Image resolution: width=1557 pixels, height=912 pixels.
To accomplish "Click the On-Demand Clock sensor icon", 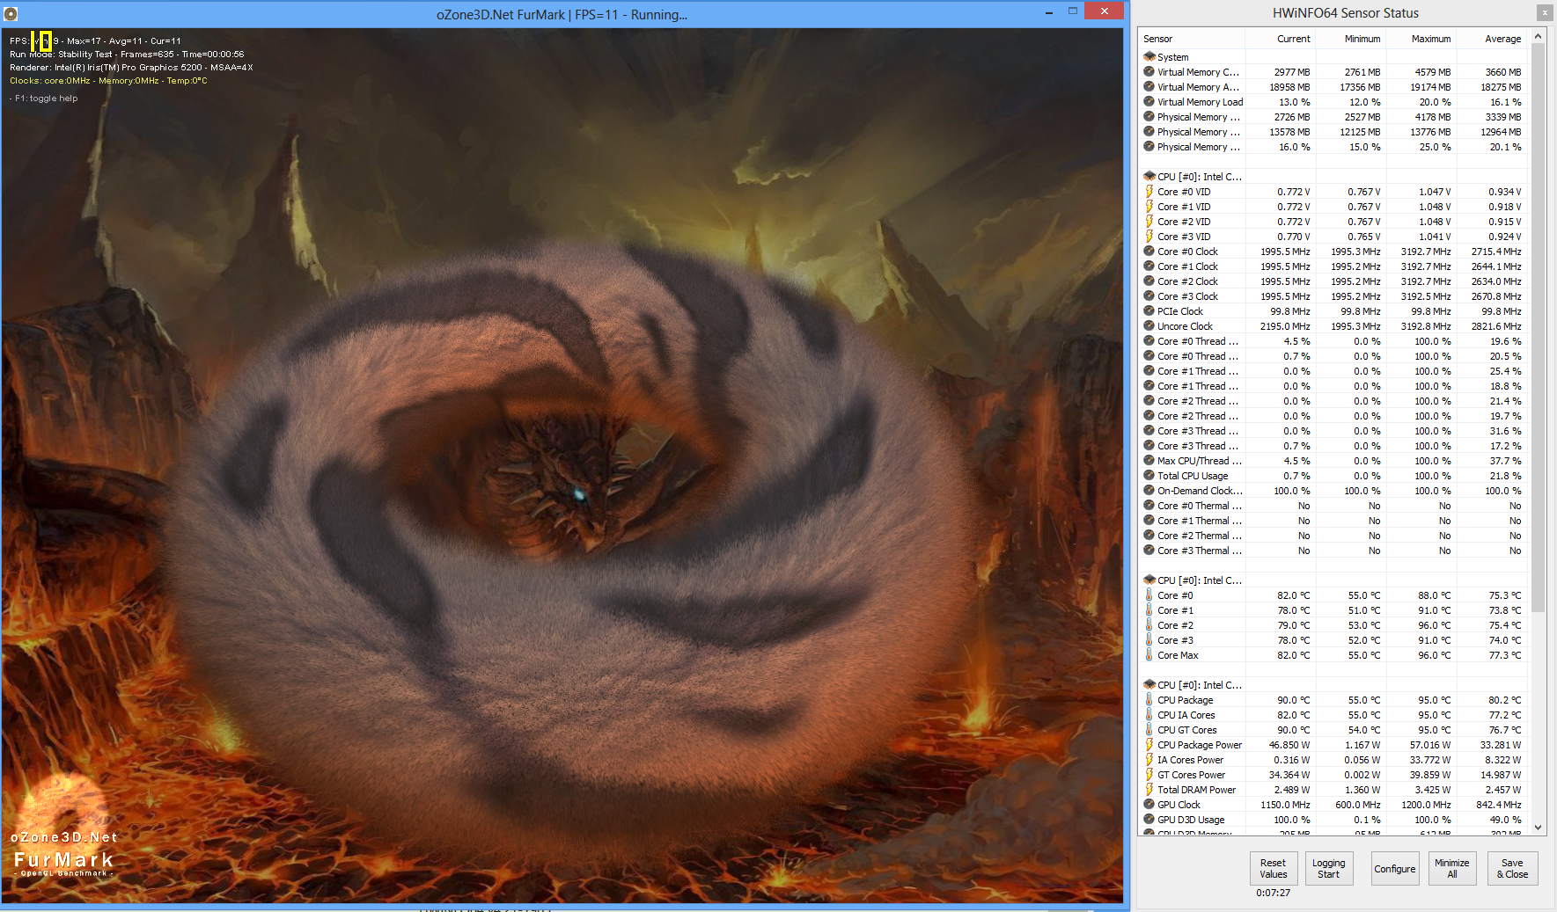I will click(x=1149, y=490).
